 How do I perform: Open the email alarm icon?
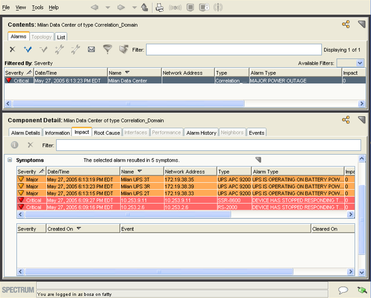91,49
